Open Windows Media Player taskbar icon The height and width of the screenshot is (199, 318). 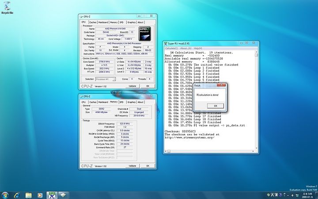pyautogui.click(x=40, y=195)
